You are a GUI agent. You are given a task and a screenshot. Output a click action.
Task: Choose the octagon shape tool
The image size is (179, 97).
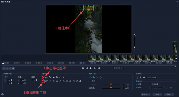point(67,81)
